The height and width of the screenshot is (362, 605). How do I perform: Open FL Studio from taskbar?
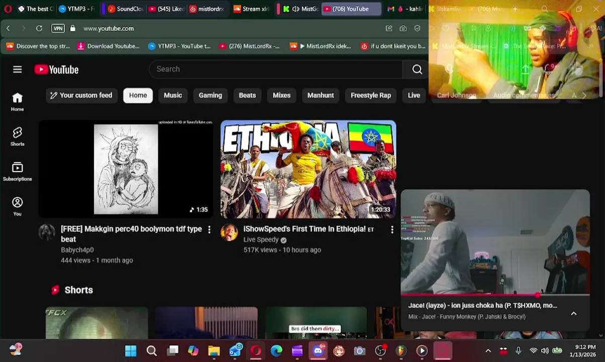coord(401,351)
